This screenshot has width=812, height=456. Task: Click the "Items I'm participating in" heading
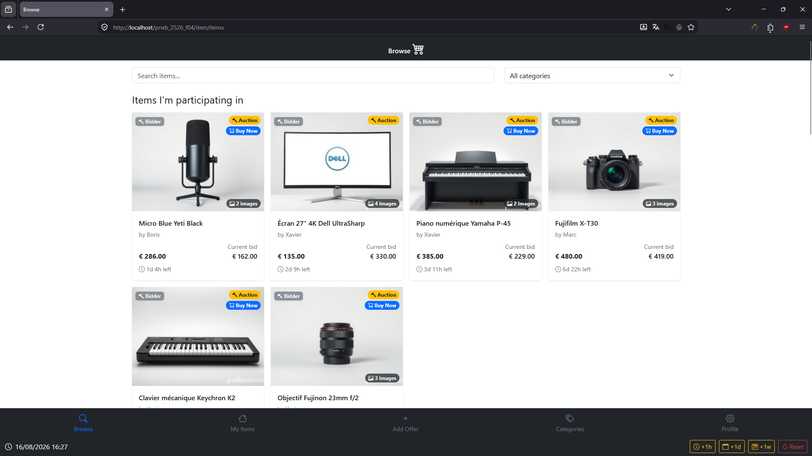tap(187, 100)
